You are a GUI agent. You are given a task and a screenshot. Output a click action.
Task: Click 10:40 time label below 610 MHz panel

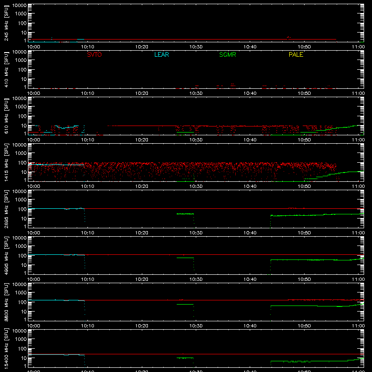coord(250,140)
